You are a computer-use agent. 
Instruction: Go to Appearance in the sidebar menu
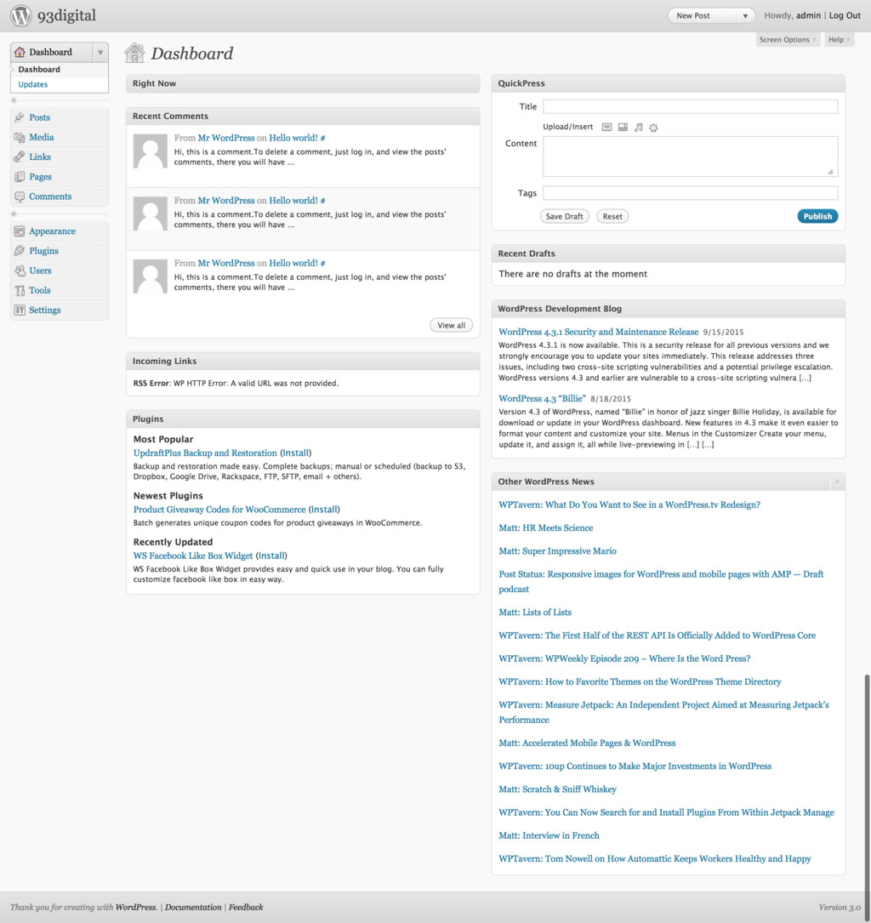[x=52, y=231]
